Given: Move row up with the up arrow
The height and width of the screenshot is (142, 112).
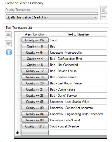Looking at the screenshot, I should tap(8, 35).
